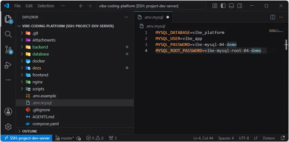
Task: Open the Source Control view icon
Action: point(8,50)
